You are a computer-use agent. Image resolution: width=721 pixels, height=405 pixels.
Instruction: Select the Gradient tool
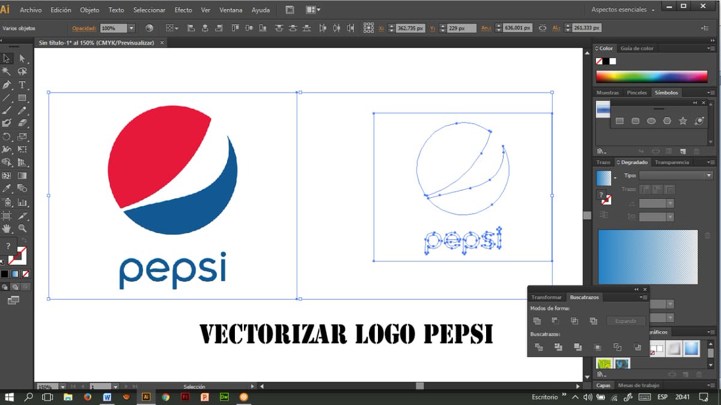pos(22,175)
